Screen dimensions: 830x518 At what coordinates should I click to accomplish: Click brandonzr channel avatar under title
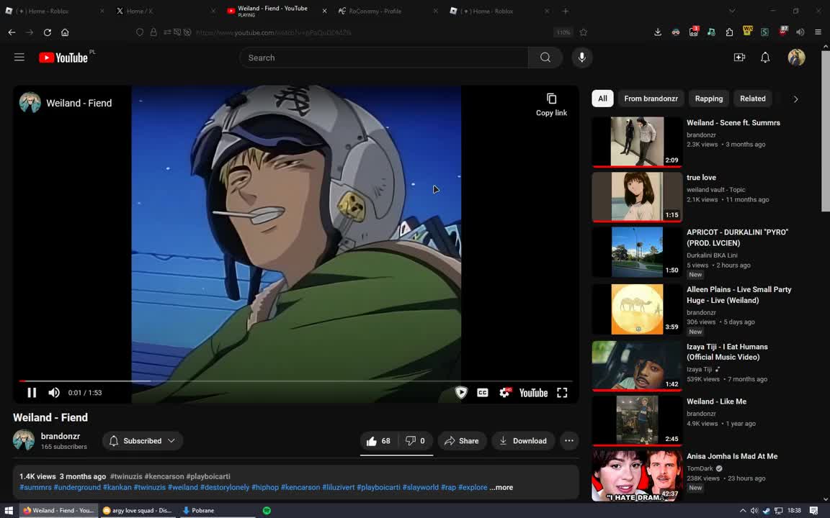coord(24,440)
